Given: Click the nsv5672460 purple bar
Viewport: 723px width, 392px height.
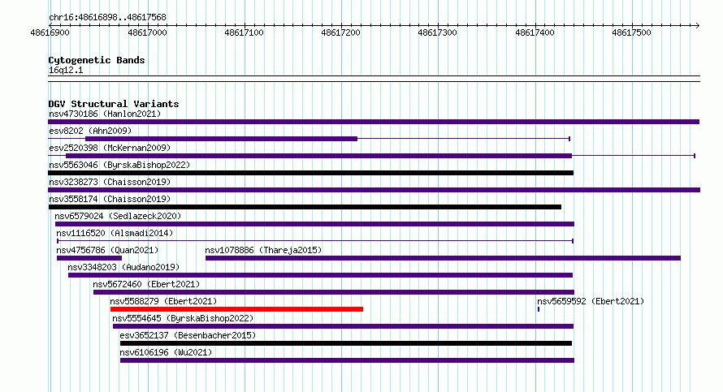Looking at the screenshot, I should [x=334, y=292].
